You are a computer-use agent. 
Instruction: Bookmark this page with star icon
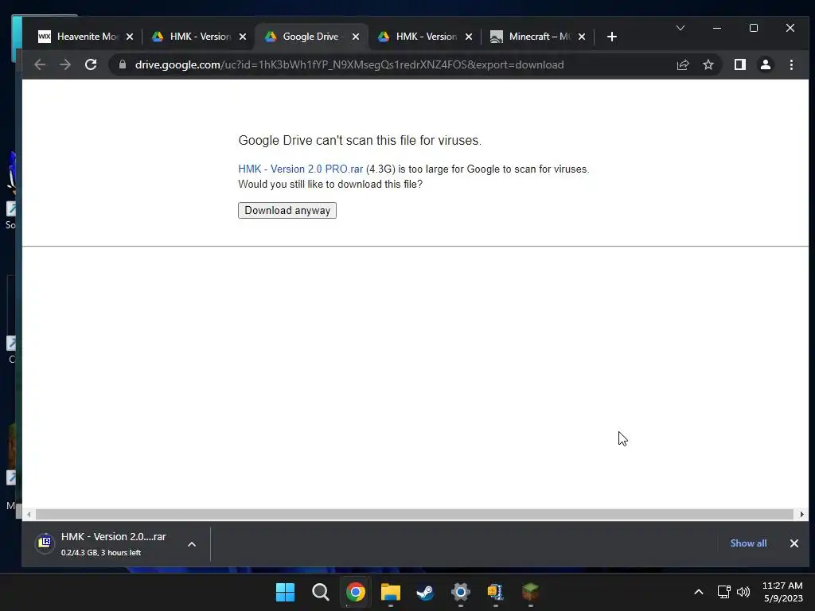(x=708, y=64)
